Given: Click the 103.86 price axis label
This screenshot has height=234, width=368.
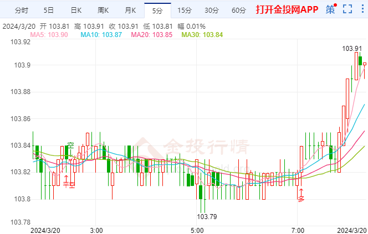Looking at the screenshot, I should tap(21, 119).
